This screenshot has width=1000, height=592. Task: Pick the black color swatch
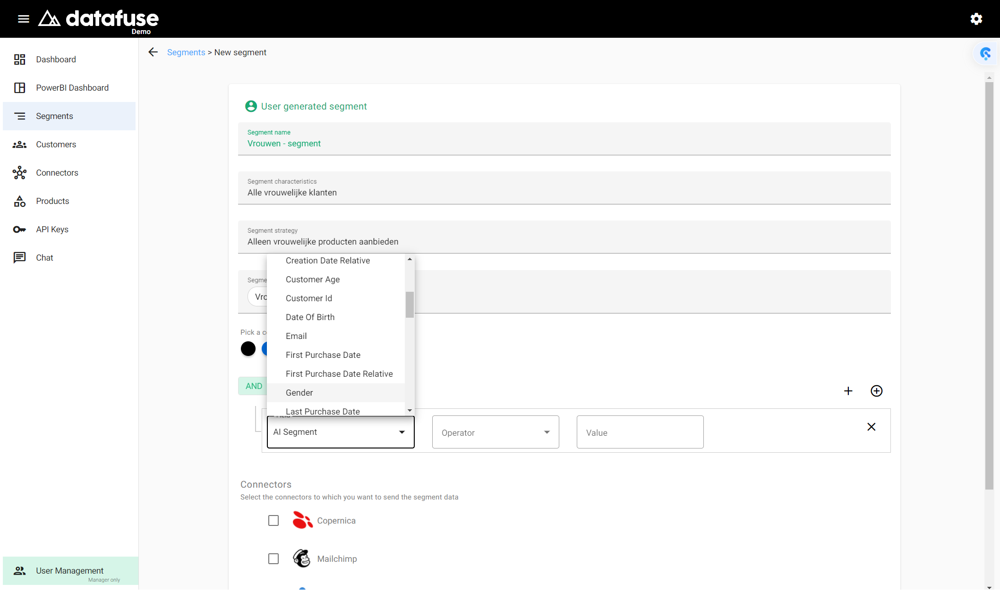pos(248,349)
